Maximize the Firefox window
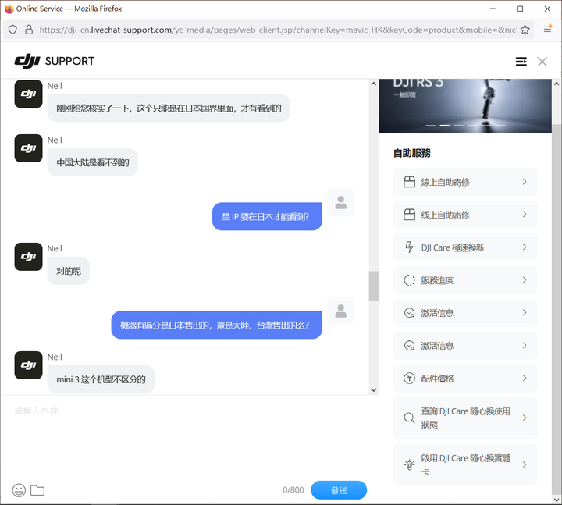 [x=520, y=9]
